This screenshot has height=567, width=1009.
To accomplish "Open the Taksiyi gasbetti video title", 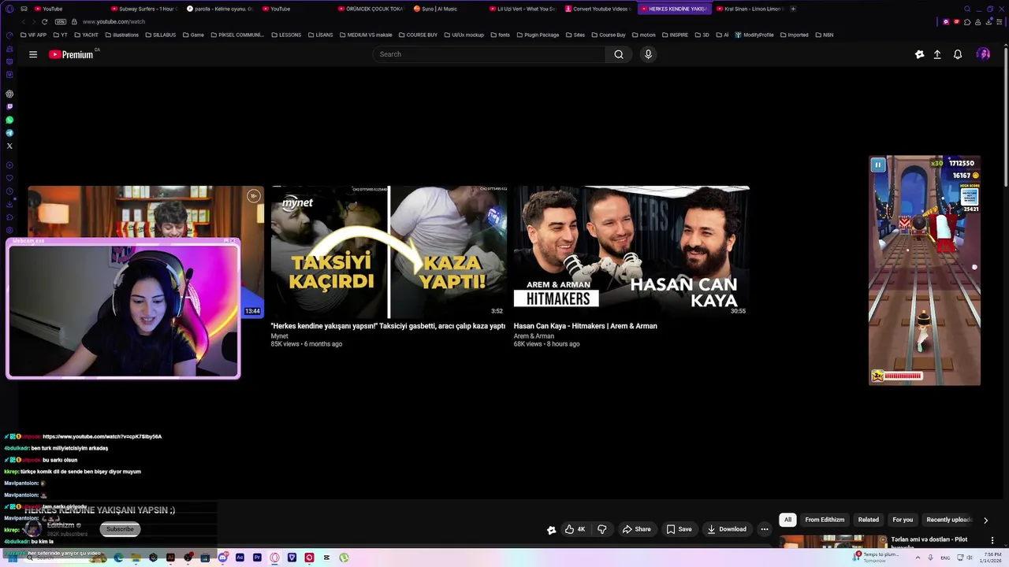I will coord(388,326).
